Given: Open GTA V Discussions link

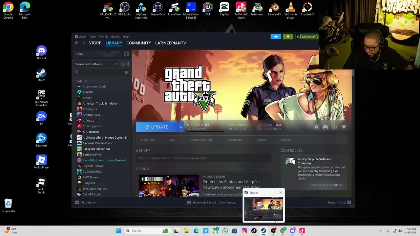Looking at the screenshot, I should (x=234, y=140).
